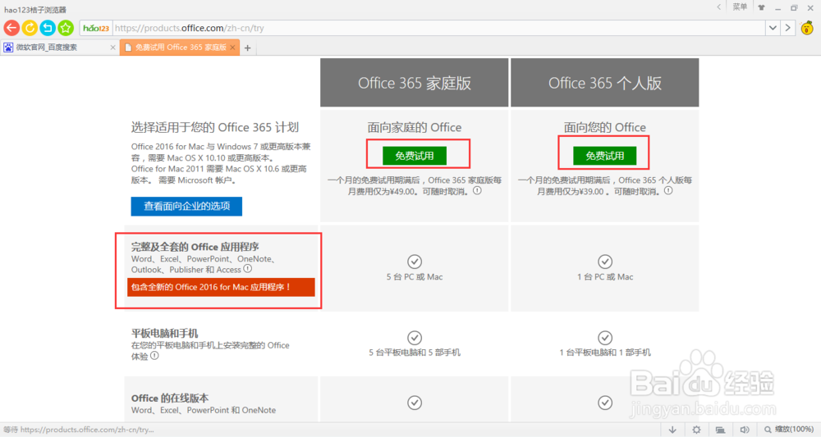
Task: Click the yellow mascot icon at top right
Action: click(x=807, y=28)
